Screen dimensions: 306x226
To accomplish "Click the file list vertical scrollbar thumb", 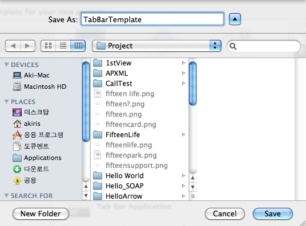I will (192, 83).
